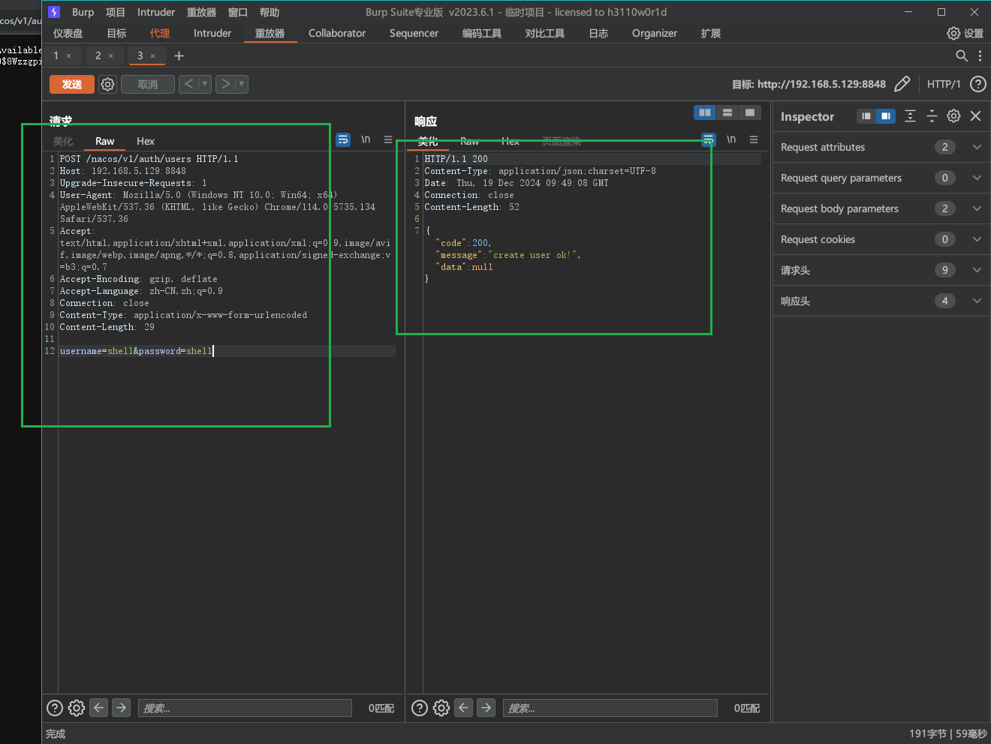Edit target with the pencil icon
This screenshot has width=991, height=744.
(902, 84)
